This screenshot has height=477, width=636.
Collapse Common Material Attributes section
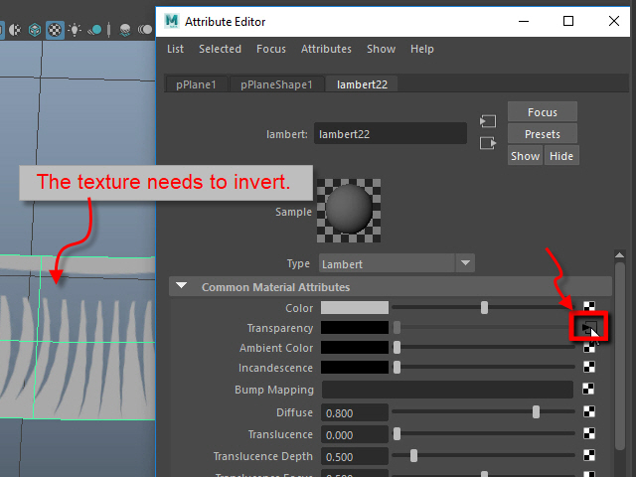(x=182, y=287)
